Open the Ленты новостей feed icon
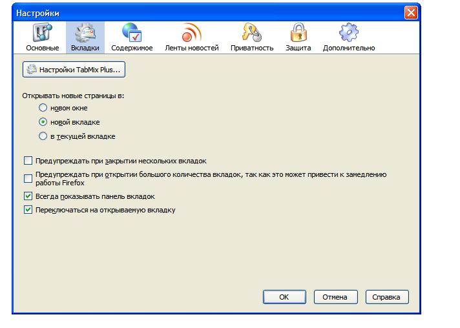This screenshot has width=460, height=328. (192, 32)
